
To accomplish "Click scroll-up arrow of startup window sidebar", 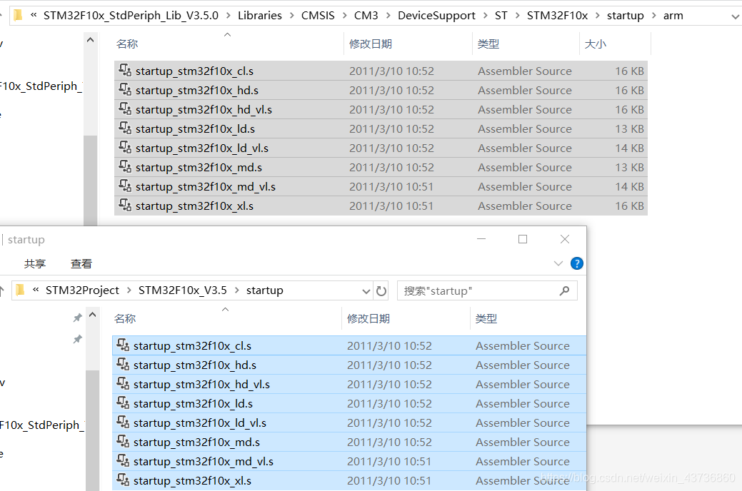I will [x=93, y=315].
